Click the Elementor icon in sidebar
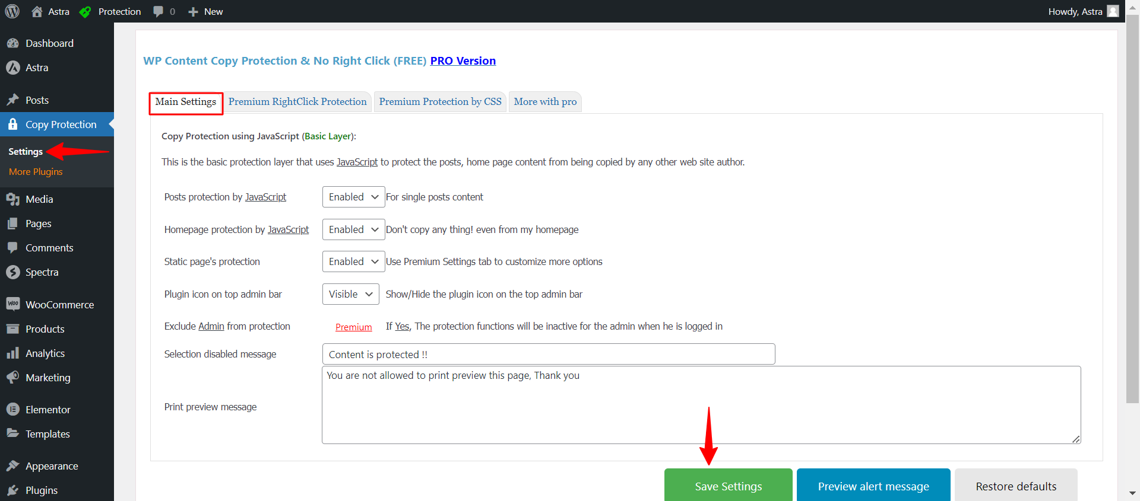The height and width of the screenshot is (501, 1140). coord(12,410)
